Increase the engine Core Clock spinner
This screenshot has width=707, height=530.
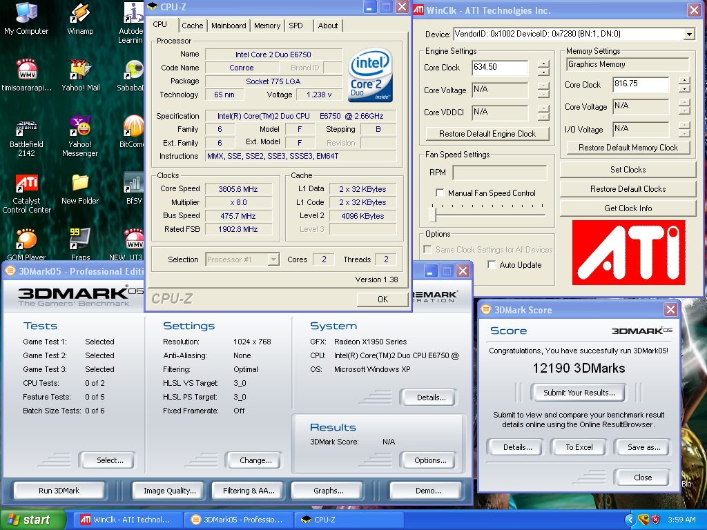(544, 64)
